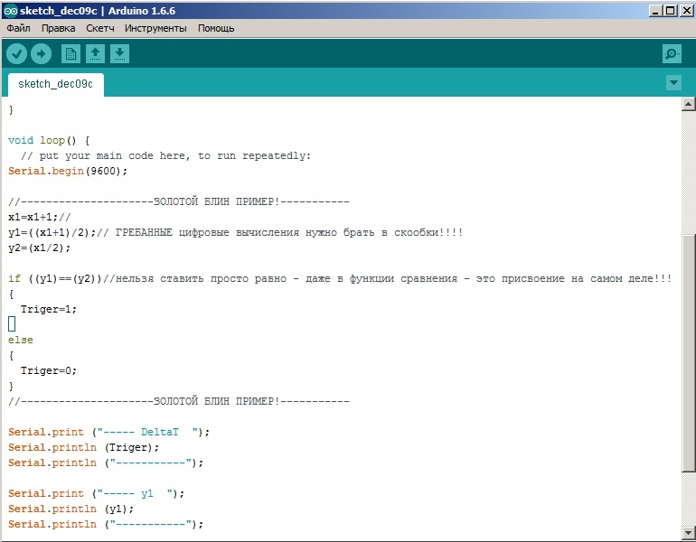The width and height of the screenshot is (696, 542).
Task: Click the code 'y1=((x1+1)/2);'
Action: 52,232
